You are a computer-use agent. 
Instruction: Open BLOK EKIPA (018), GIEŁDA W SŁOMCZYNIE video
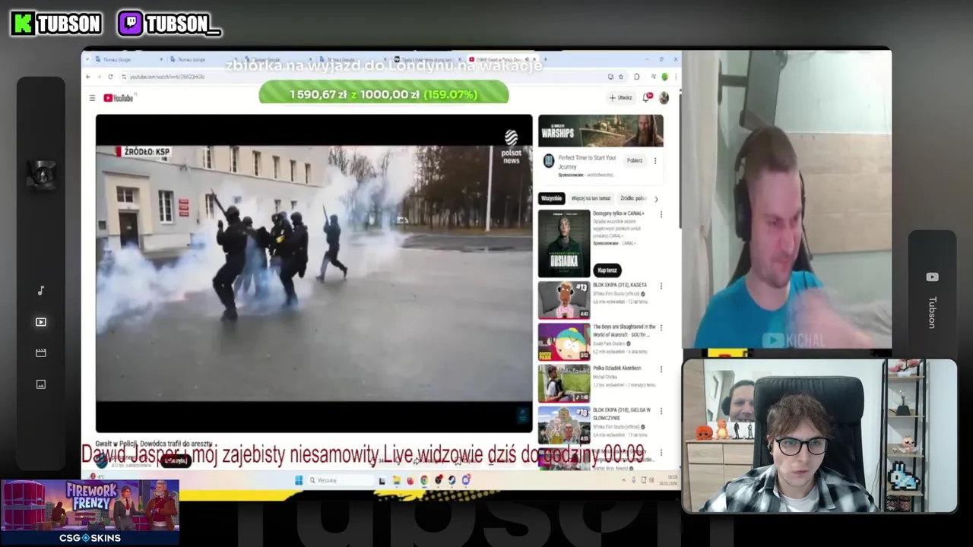coord(564,425)
